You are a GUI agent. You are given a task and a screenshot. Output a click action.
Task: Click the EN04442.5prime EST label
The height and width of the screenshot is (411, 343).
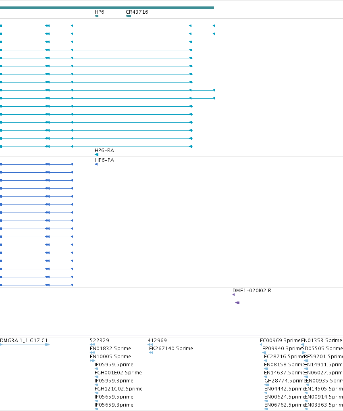point(285,389)
